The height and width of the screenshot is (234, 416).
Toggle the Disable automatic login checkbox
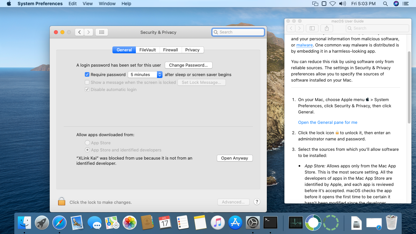pos(87,89)
